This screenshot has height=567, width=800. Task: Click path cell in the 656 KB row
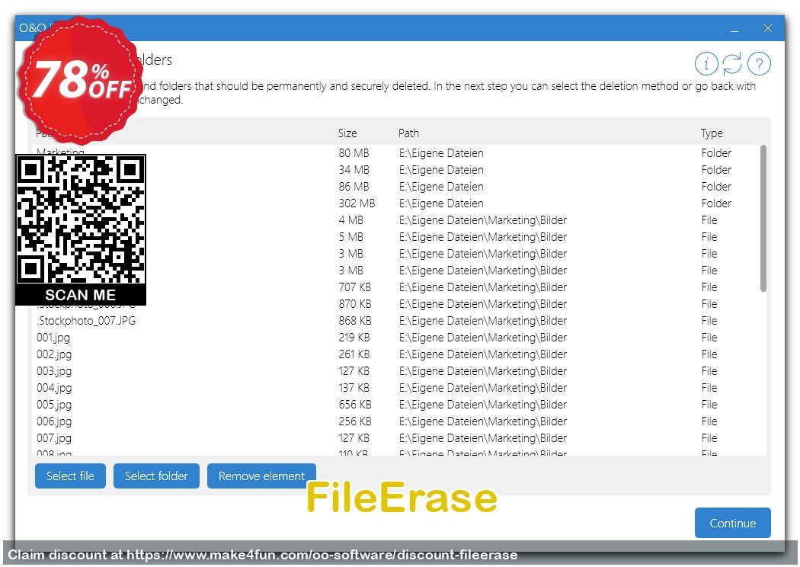coord(482,405)
